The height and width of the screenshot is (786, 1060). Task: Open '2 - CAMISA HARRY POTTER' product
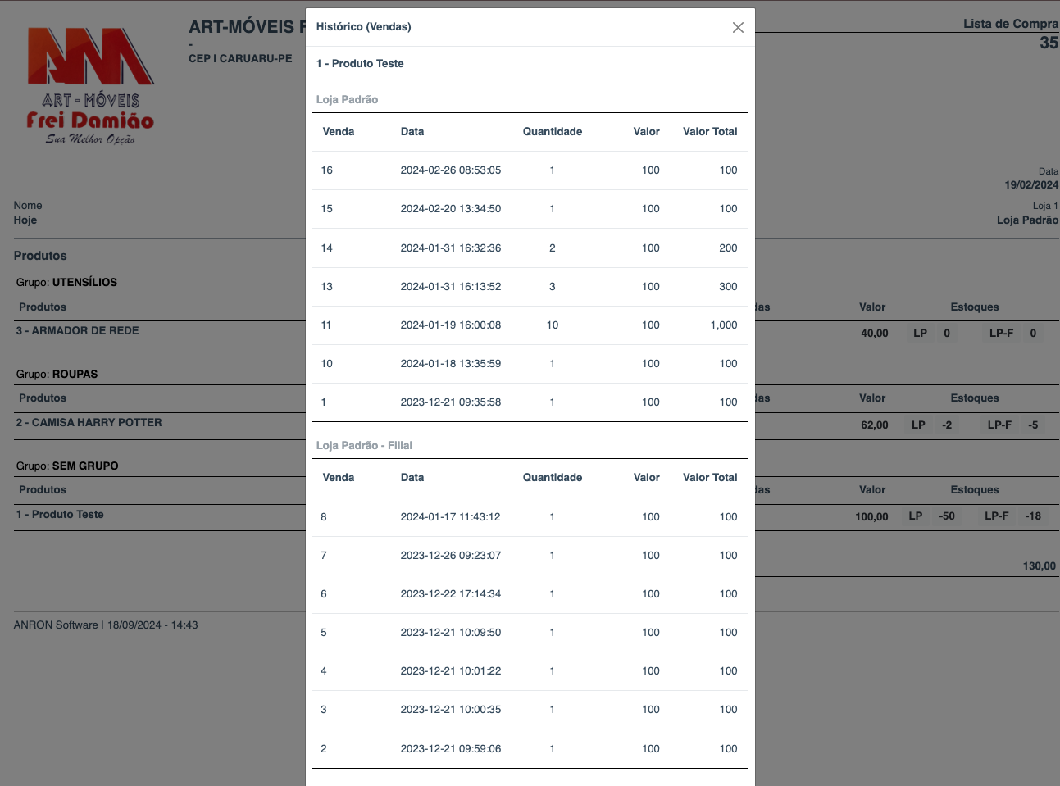[x=89, y=423]
